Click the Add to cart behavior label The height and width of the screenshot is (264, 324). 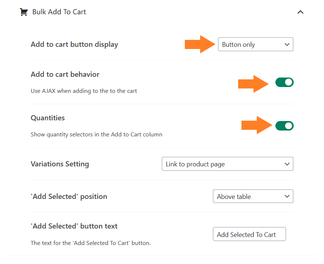point(65,74)
